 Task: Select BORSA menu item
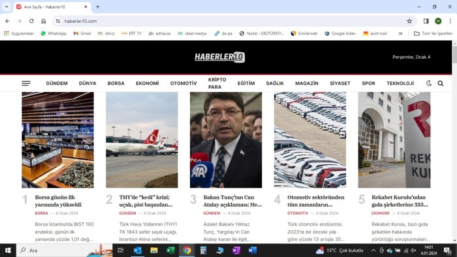pyautogui.click(x=116, y=83)
